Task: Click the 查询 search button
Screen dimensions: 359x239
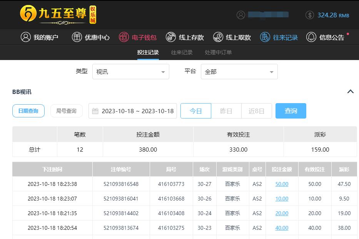Action: coord(291,111)
